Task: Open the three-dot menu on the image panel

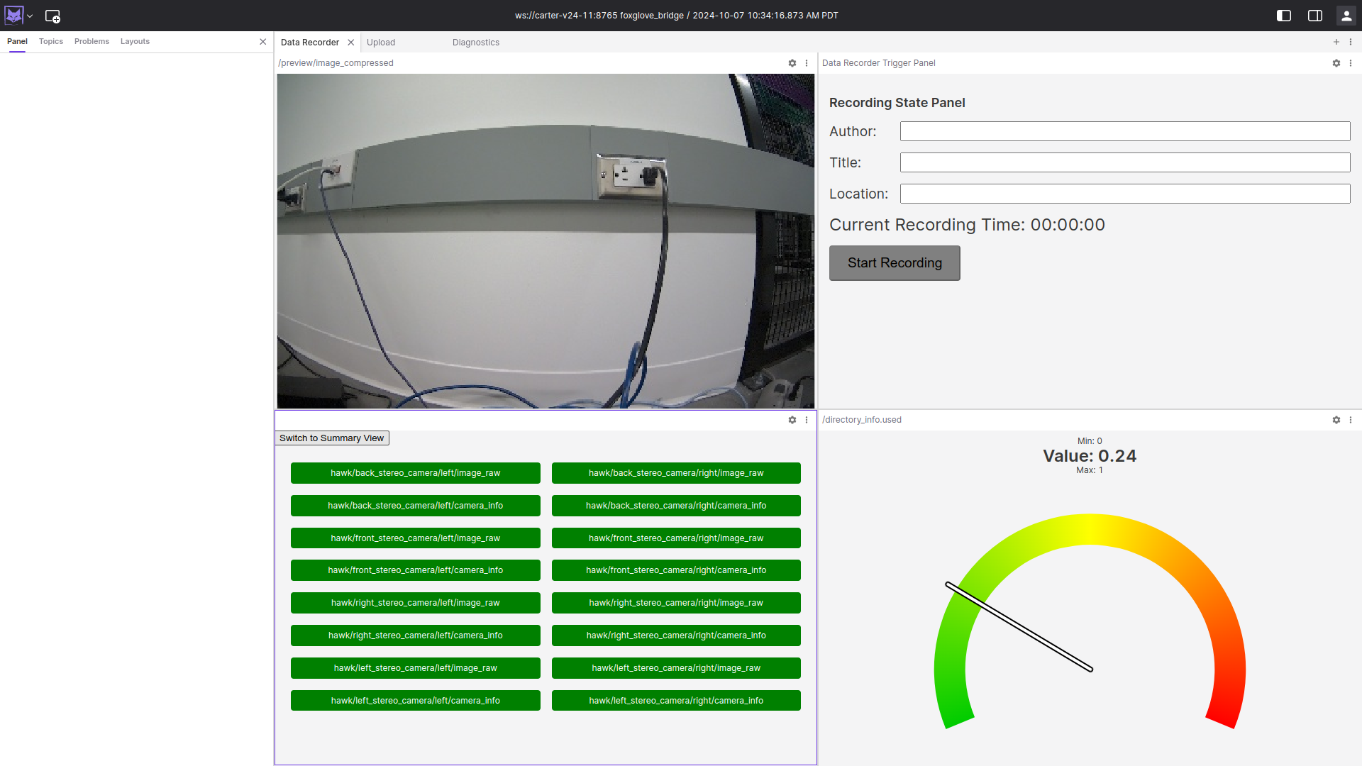Action: [807, 63]
